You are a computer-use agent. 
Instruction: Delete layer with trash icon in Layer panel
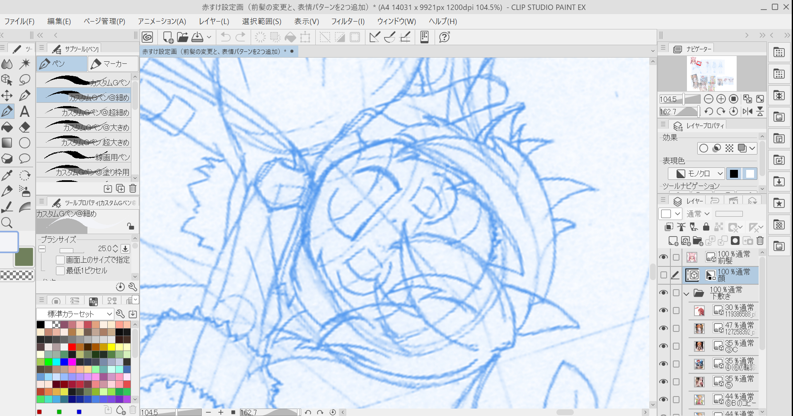point(760,241)
